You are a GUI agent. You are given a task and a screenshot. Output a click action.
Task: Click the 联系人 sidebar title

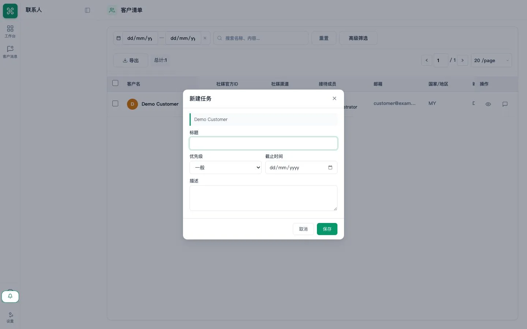tap(34, 10)
